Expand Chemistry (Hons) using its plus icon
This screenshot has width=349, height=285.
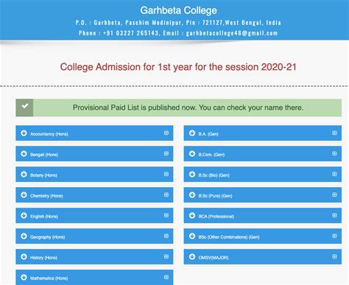pyautogui.click(x=166, y=194)
